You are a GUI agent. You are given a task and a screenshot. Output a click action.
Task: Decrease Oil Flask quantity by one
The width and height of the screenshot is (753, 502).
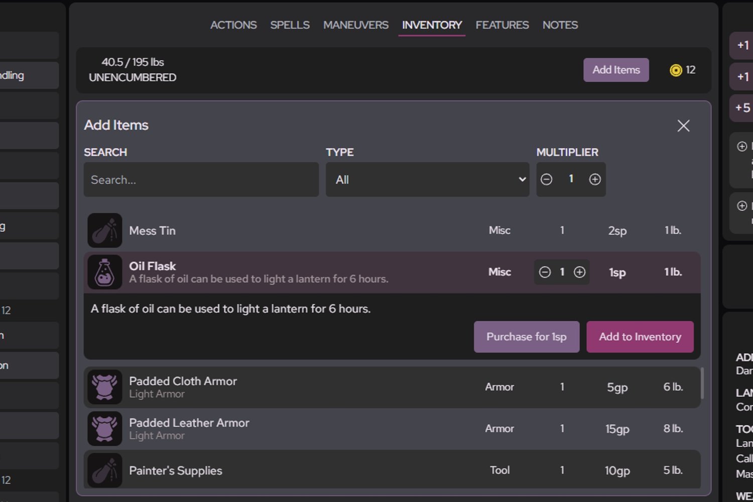coord(545,272)
